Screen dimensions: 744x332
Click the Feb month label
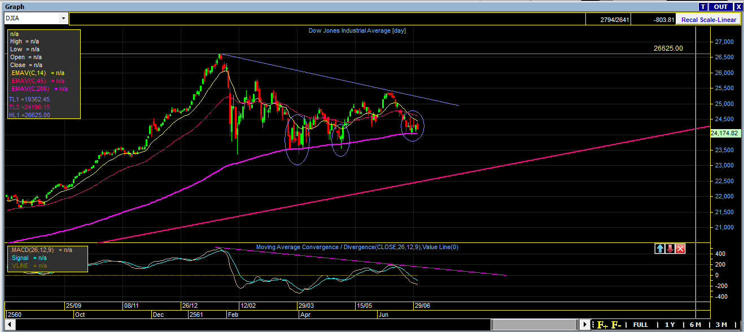tap(233, 314)
